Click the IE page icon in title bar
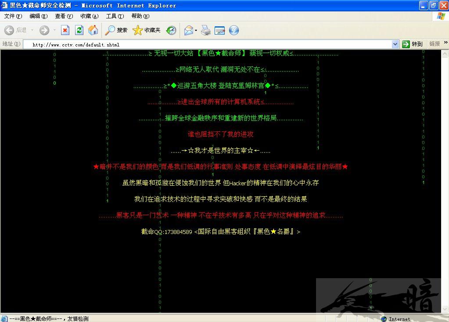Image resolution: width=449 pixels, height=322 pixels. point(4,5)
